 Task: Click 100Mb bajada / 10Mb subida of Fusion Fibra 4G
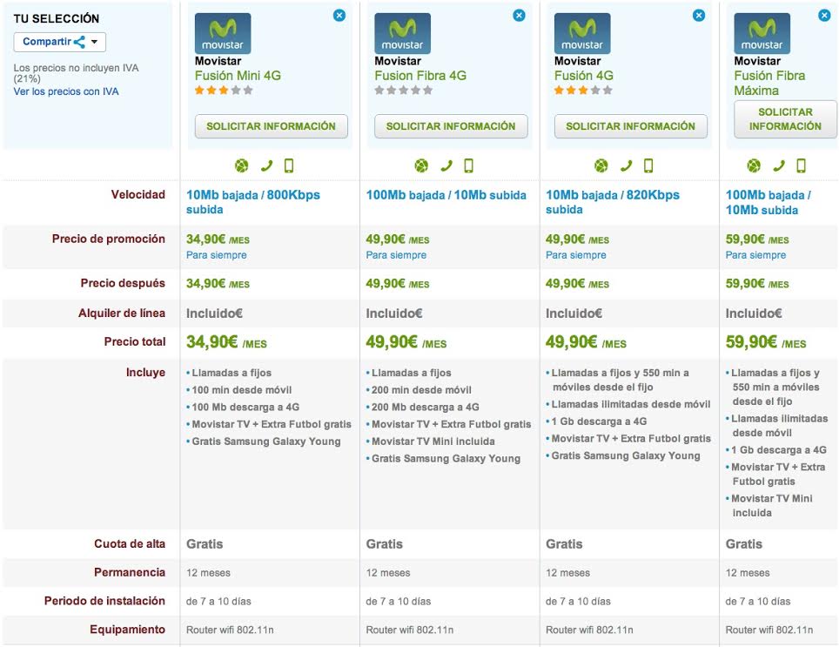(x=446, y=195)
